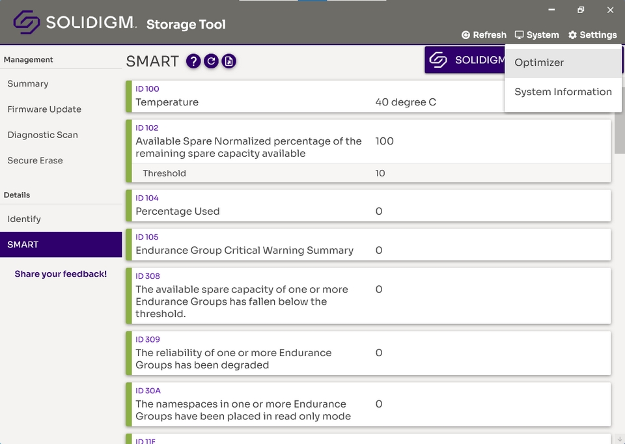Image resolution: width=625 pixels, height=444 pixels.
Task: Click the 40 degree C temperature value
Action: click(406, 102)
